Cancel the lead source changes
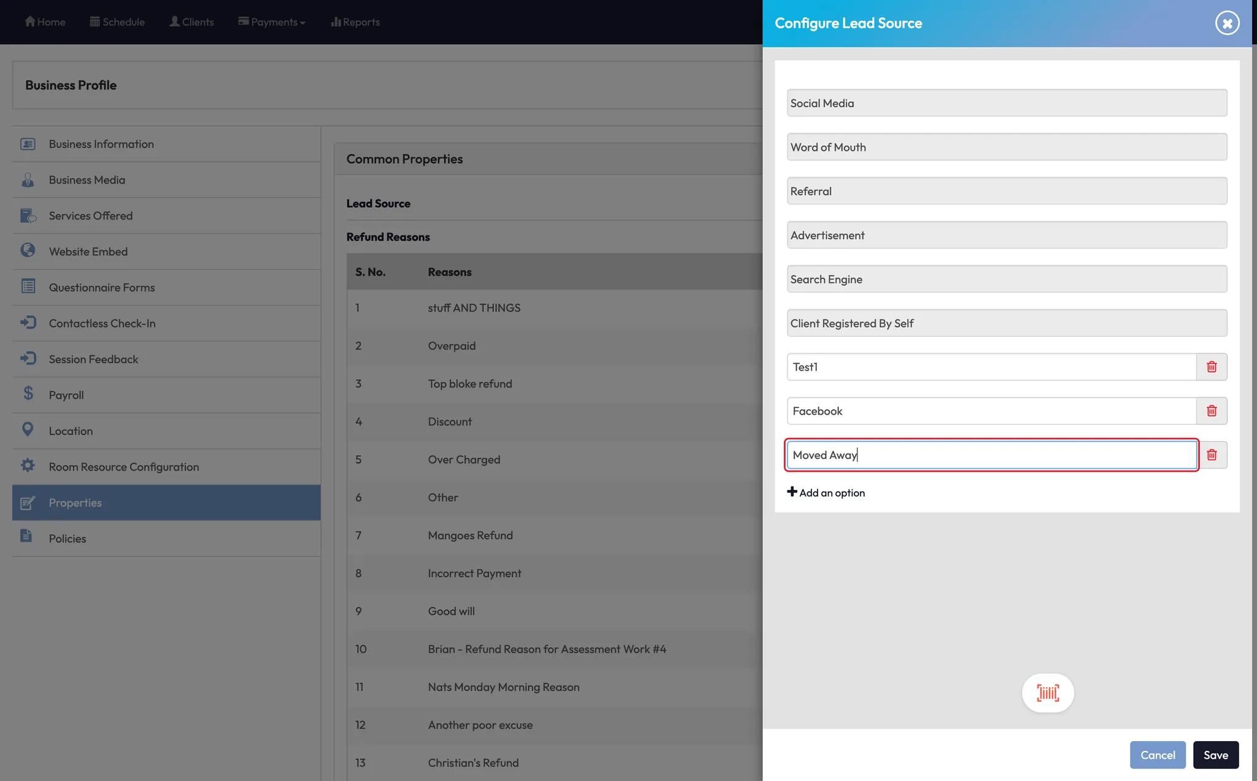Screen dimensions: 1257x781 coord(1158,755)
